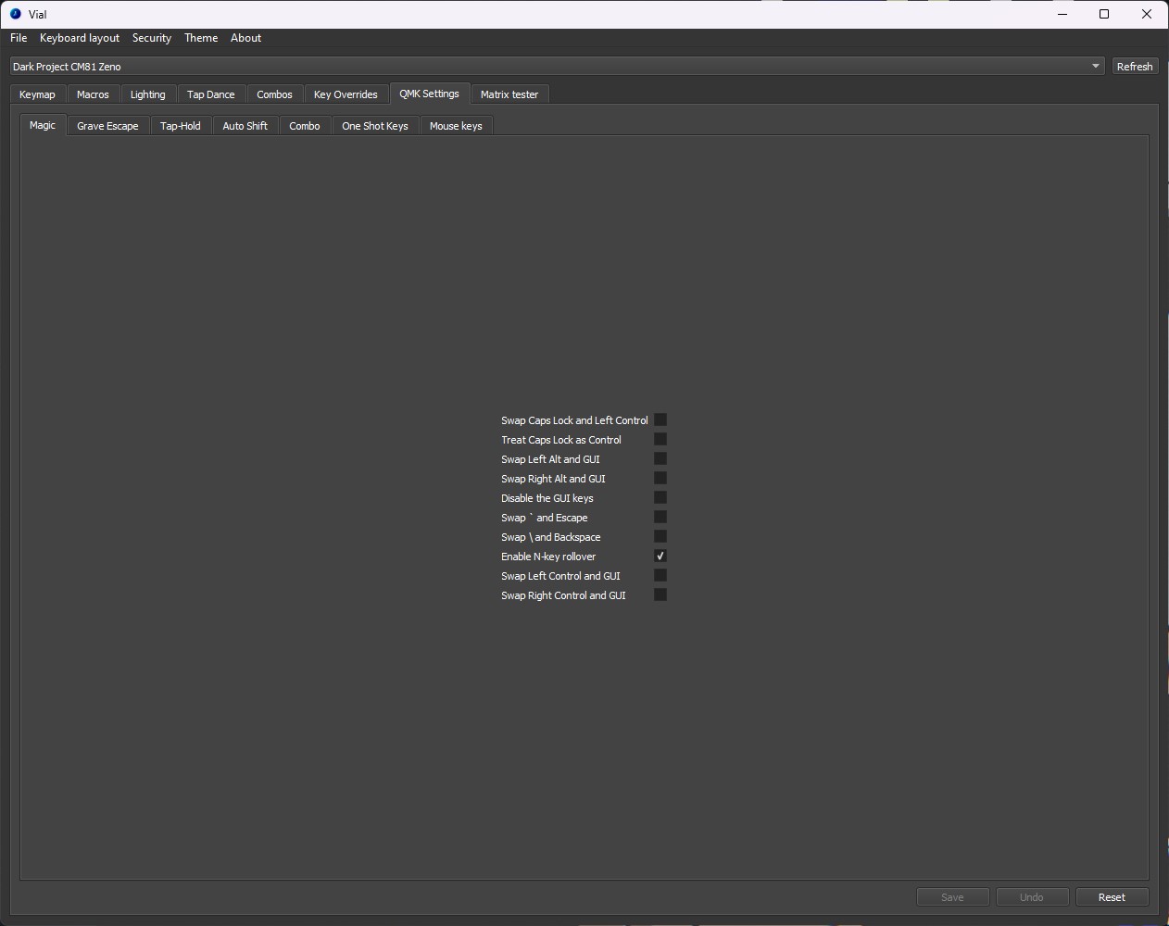The height and width of the screenshot is (926, 1169).
Task: Maximize the Vial window
Action: click(1104, 14)
